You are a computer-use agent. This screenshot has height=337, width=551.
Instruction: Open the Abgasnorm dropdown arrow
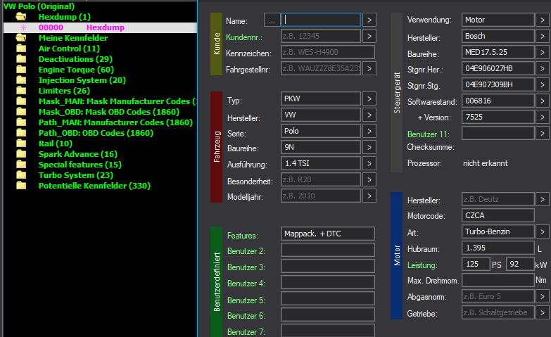coord(543,296)
